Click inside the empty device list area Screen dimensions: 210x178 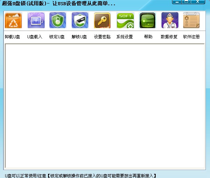point(105,106)
